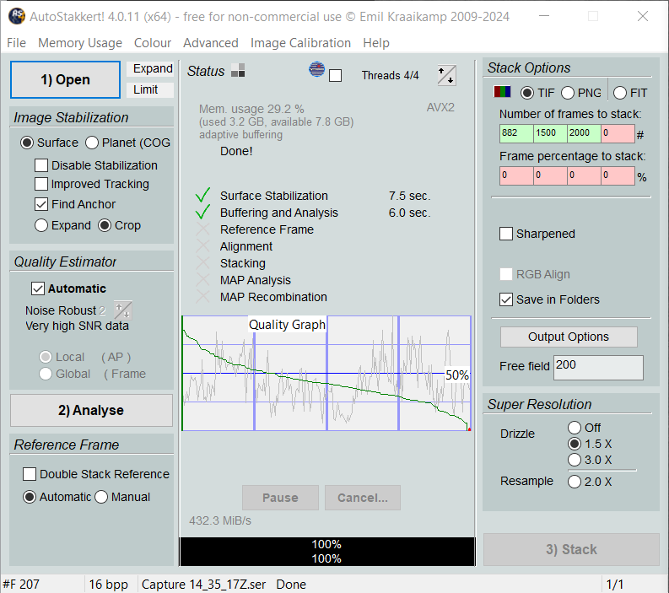Screen dimensions: 669x593
Task: Select PNG output format
Action: (568, 93)
